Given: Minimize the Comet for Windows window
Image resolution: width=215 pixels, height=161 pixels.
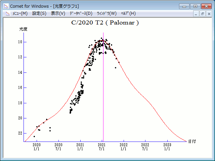Looking at the screenshot, I should [x=184, y=6].
